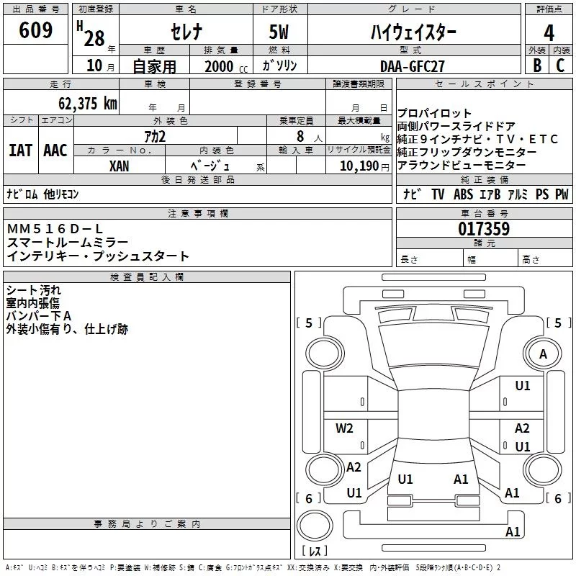Select the セールスポイント section header
This screenshot has width=576, height=576.
point(484,84)
